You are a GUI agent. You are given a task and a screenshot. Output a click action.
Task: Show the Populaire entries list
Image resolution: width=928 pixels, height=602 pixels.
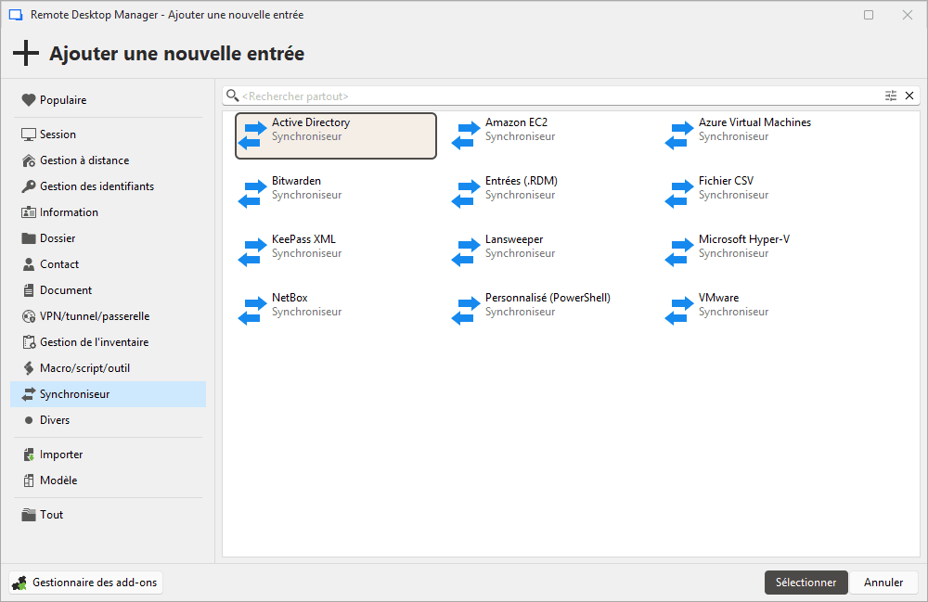63,100
